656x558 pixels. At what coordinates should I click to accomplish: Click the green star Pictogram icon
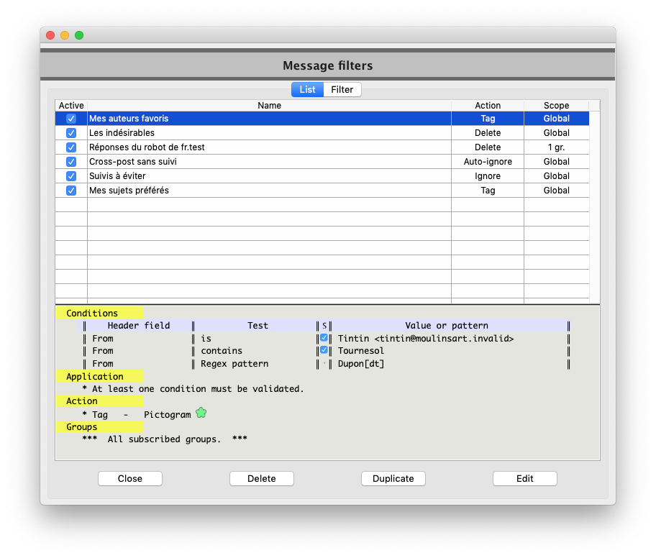(x=201, y=413)
